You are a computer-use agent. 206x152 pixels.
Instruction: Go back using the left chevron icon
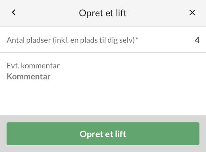(14, 12)
